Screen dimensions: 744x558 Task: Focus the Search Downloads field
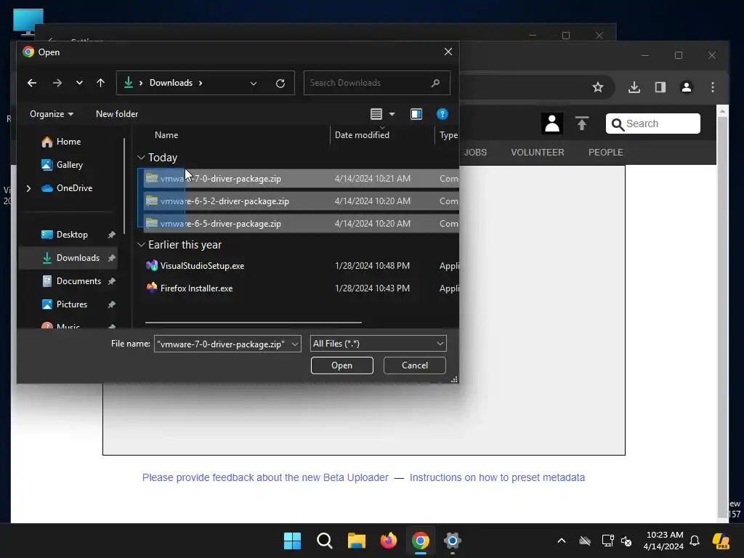[x=377, y=83]
